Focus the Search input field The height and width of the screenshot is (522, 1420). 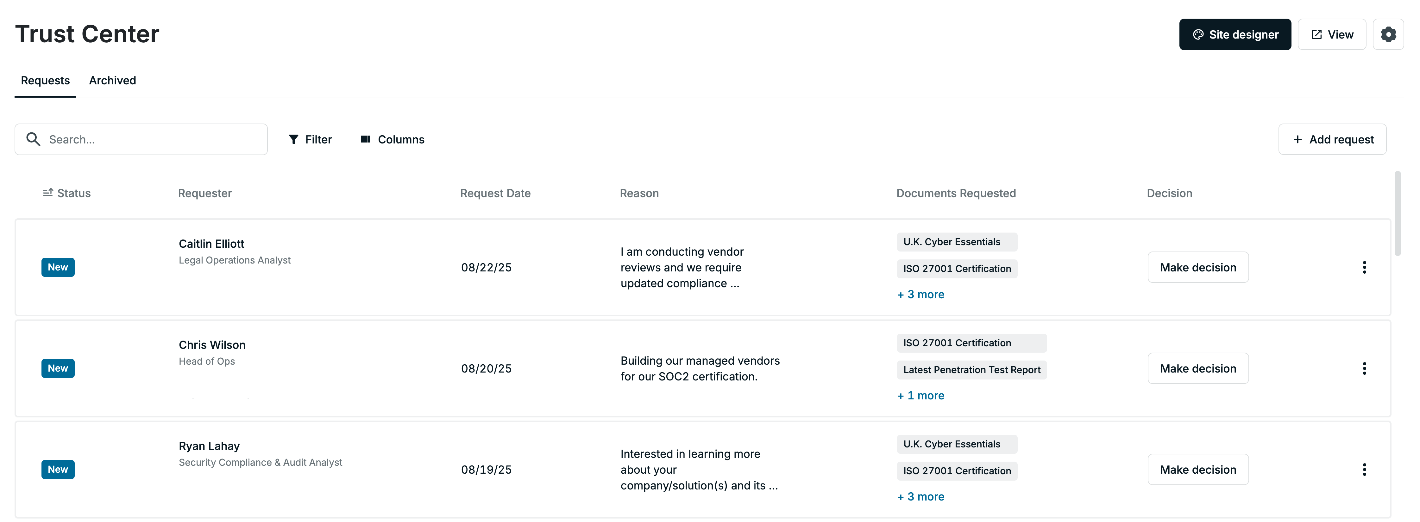pyautogui.click(x=141, y=140)
